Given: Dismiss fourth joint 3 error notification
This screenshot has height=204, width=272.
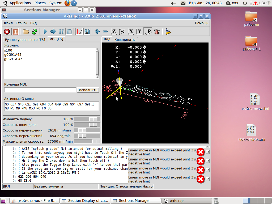Looking at the screenshot, I should 208,179.
